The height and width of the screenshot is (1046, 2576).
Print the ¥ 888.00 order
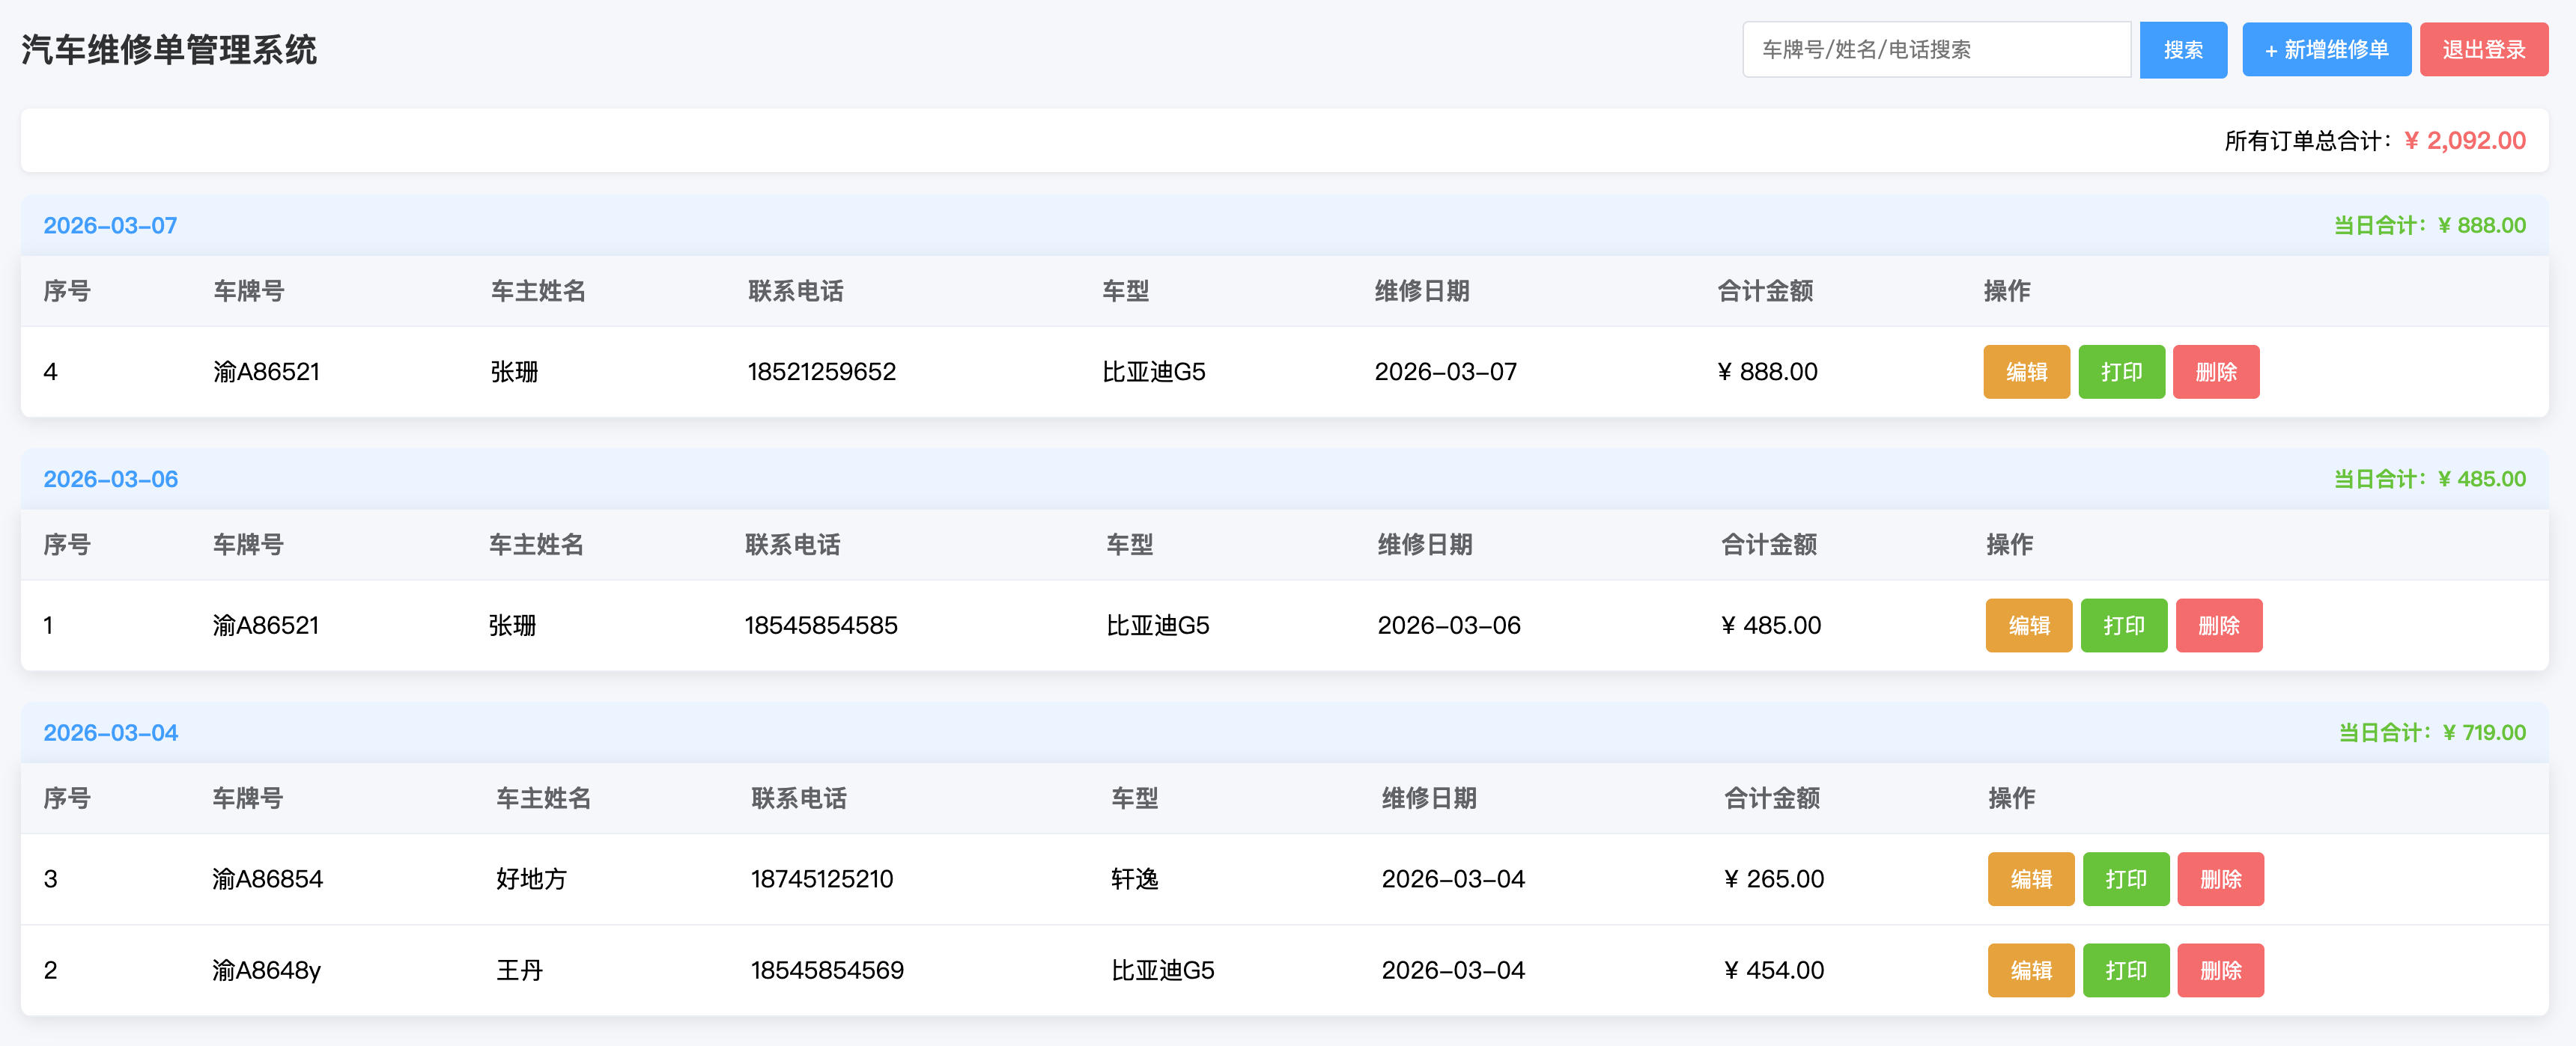(x=2121, y=372)
